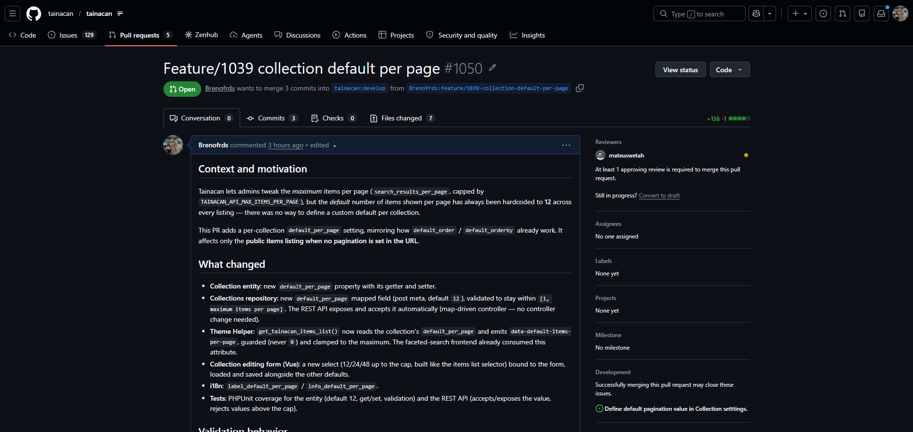The image size is (913, 432).
Task: Open Copilot chat icon in header
Action: point(756,13)
